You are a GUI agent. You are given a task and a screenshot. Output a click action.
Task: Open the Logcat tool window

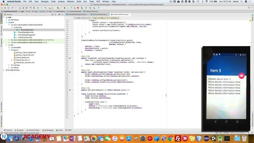coord(19,130)
